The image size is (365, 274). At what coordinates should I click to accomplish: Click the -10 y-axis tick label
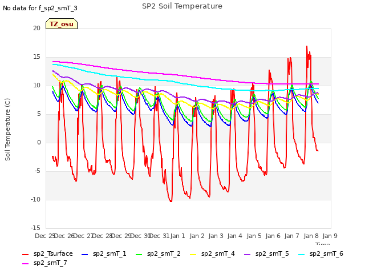click(x=35, y=199)
